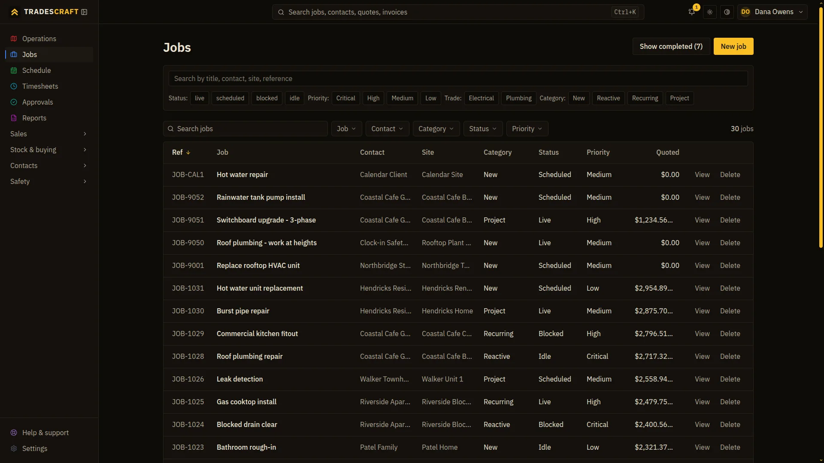Toggle the Medium priority filter chip
This screenshot has height=463, width=824.
click(402, 98)
